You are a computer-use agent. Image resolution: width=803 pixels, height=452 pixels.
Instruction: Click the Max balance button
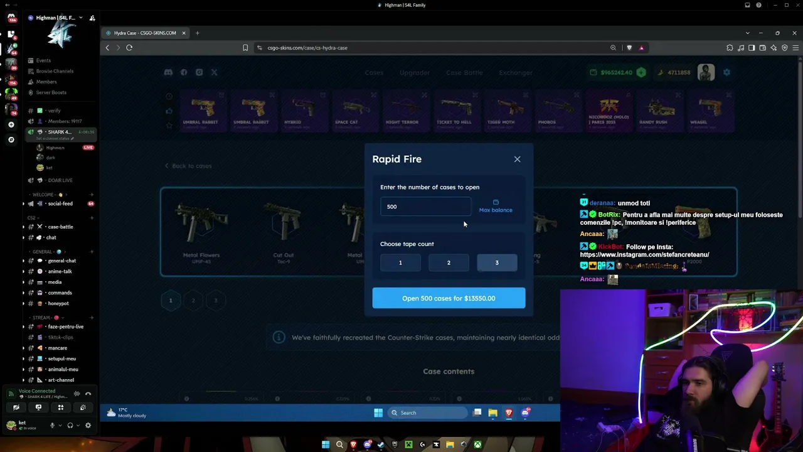point(496,207)
